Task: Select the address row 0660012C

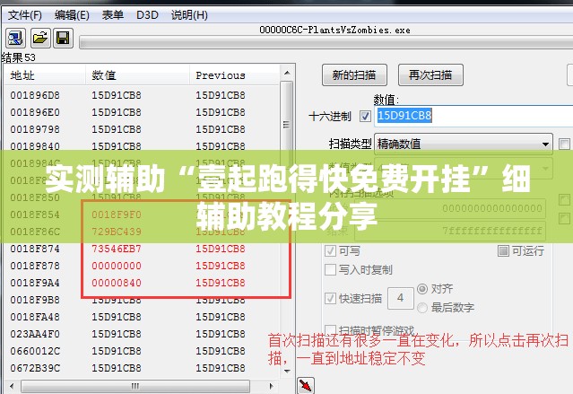Action: (x=142, y=351)
